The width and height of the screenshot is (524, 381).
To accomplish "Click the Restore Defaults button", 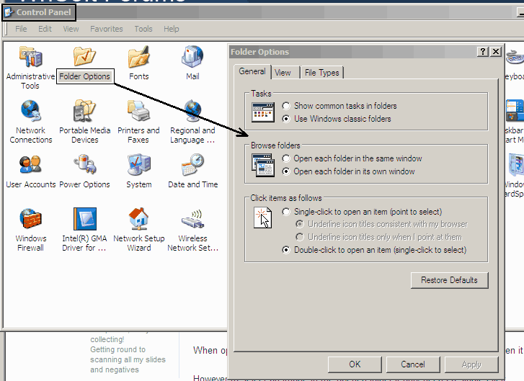I will coord(450,280).
